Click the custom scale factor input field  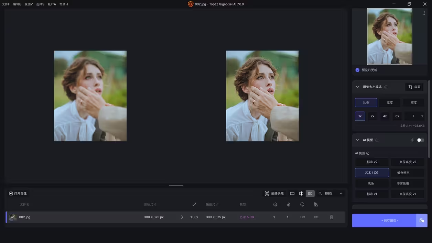point(413,116)
